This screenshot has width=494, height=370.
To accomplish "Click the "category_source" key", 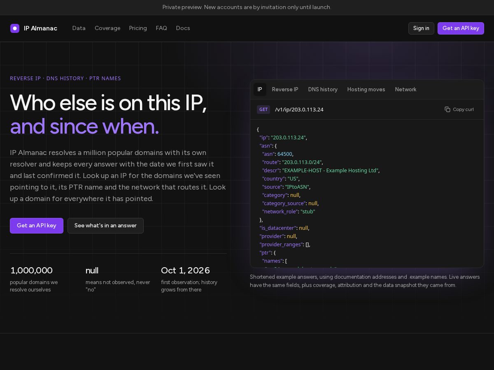I will click(284, 203).
